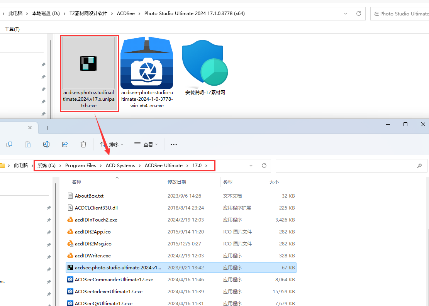This screenshot has width=429, height=306.
Task: Click folder icon in lower address bar
Action: coord(2,166)
